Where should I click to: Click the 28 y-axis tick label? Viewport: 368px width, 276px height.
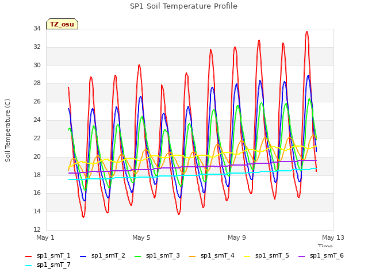coord(37,83)
